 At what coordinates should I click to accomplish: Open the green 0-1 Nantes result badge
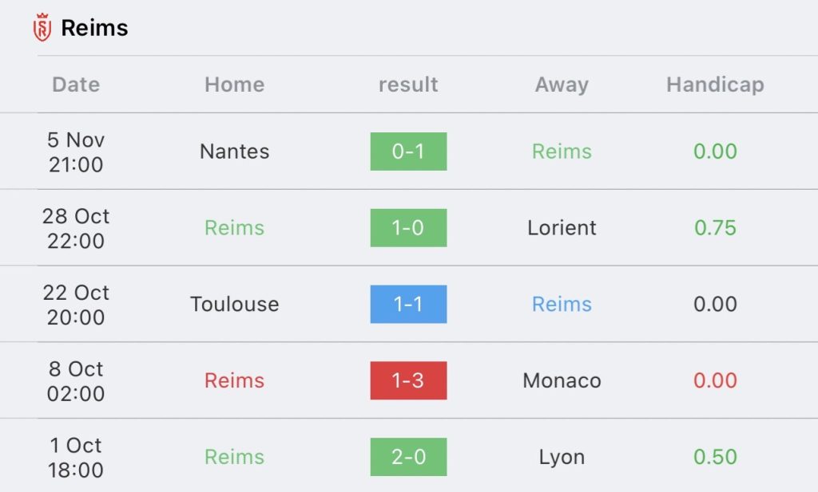point(408,152)
